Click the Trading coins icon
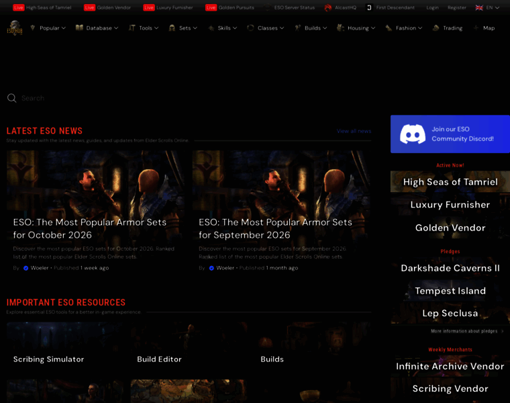 (x=436, y=28)
